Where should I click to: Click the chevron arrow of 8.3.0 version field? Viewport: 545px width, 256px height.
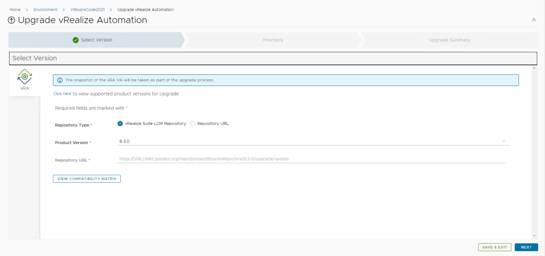tap(503, 141)
